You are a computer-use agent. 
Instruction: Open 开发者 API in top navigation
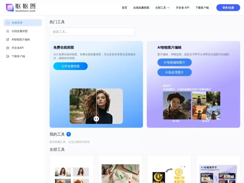coord(182,8)
